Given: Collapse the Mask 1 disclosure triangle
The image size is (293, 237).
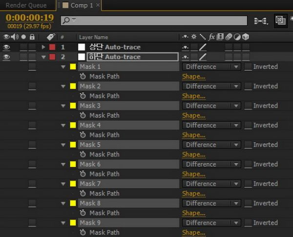Looking at the screenshot, I should click(x=63, y=67).
